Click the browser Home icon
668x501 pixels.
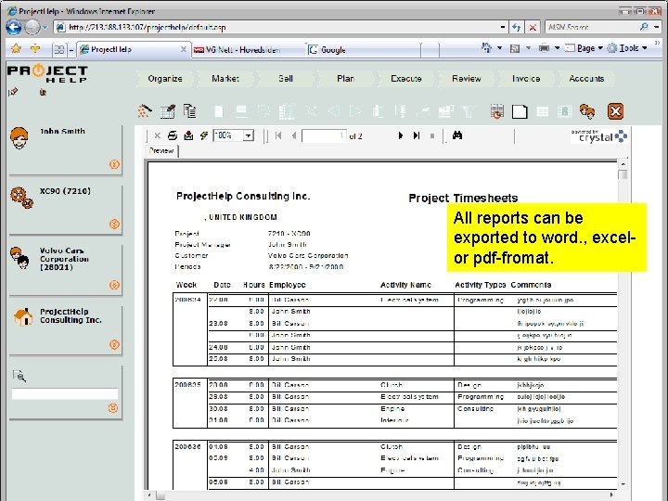click(486, 47)
